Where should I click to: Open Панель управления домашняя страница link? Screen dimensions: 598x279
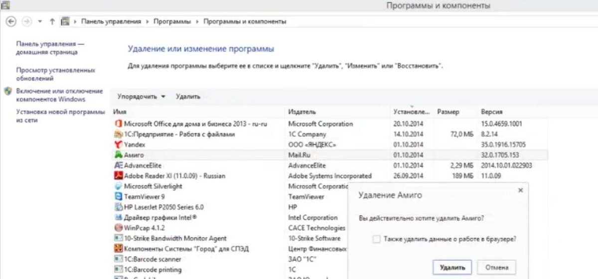pos(50,48)
